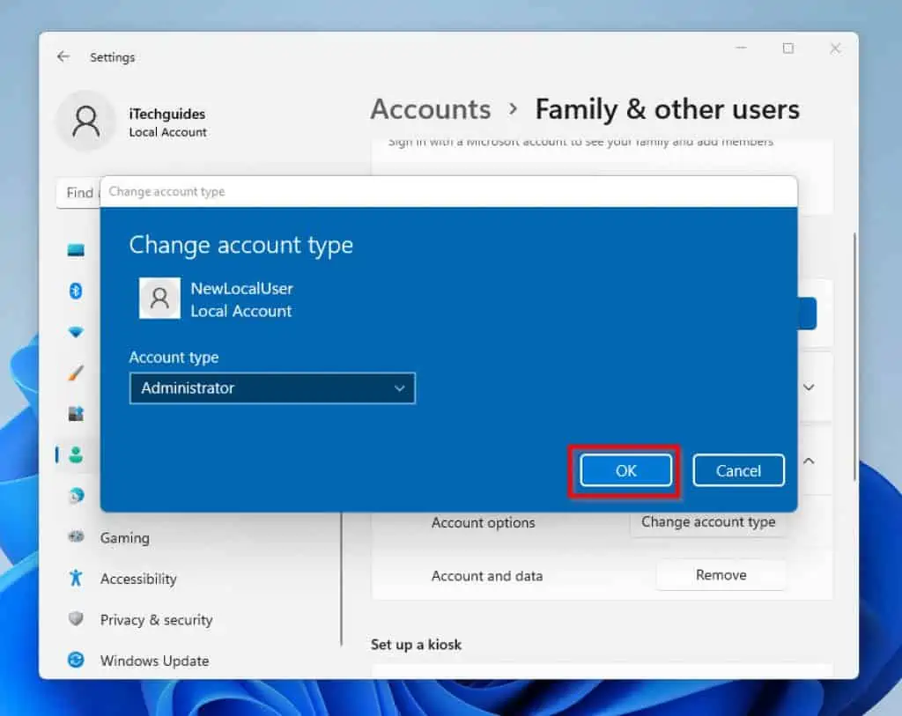Image resolution: width=902 pixels, height=716 pixels.
Task: Select Gaming in the settings sidebar
Action: pos(124,537)
